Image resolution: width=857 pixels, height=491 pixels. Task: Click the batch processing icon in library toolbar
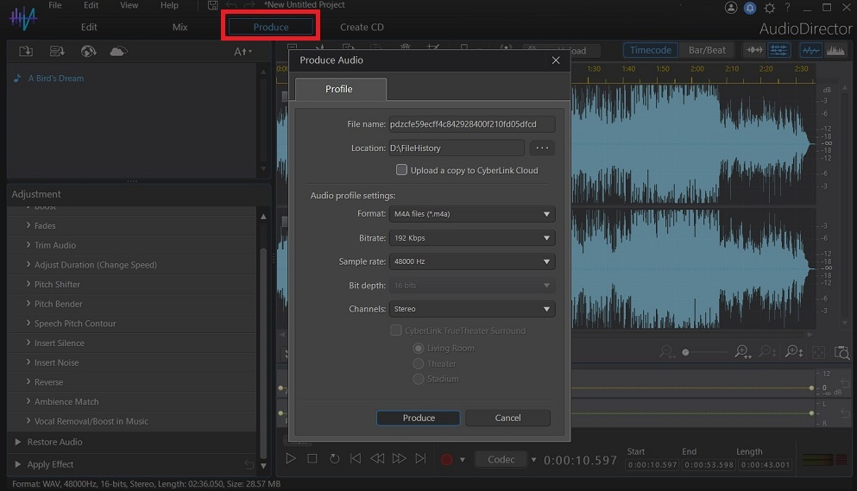point(57,52)
